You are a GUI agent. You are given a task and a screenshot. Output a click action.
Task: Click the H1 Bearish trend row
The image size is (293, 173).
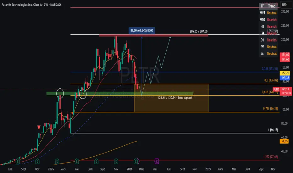268,26
